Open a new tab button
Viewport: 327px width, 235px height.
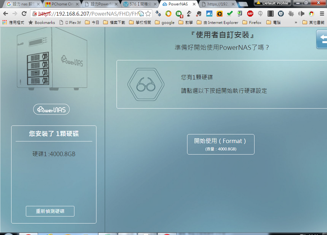point(243,4)
